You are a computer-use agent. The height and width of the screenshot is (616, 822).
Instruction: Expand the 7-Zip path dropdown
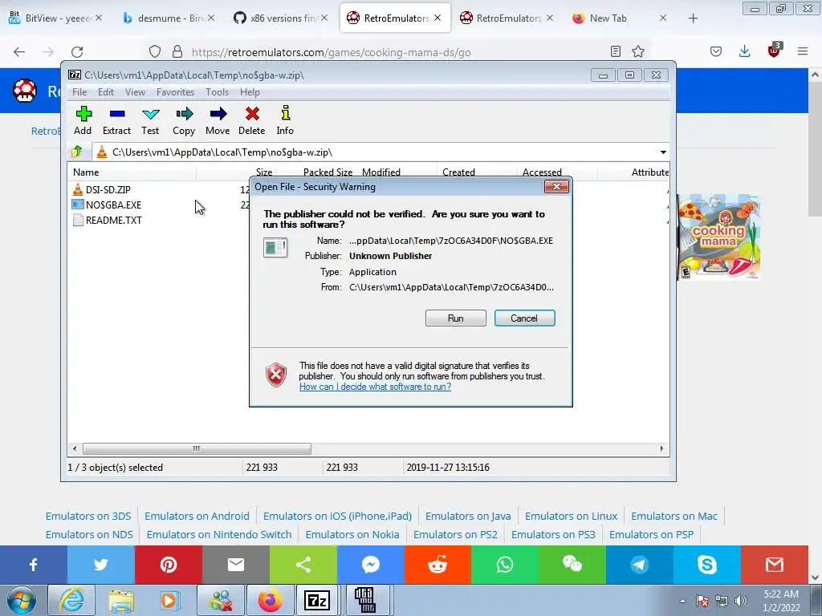pyautogui.click(x=663, y=152)
